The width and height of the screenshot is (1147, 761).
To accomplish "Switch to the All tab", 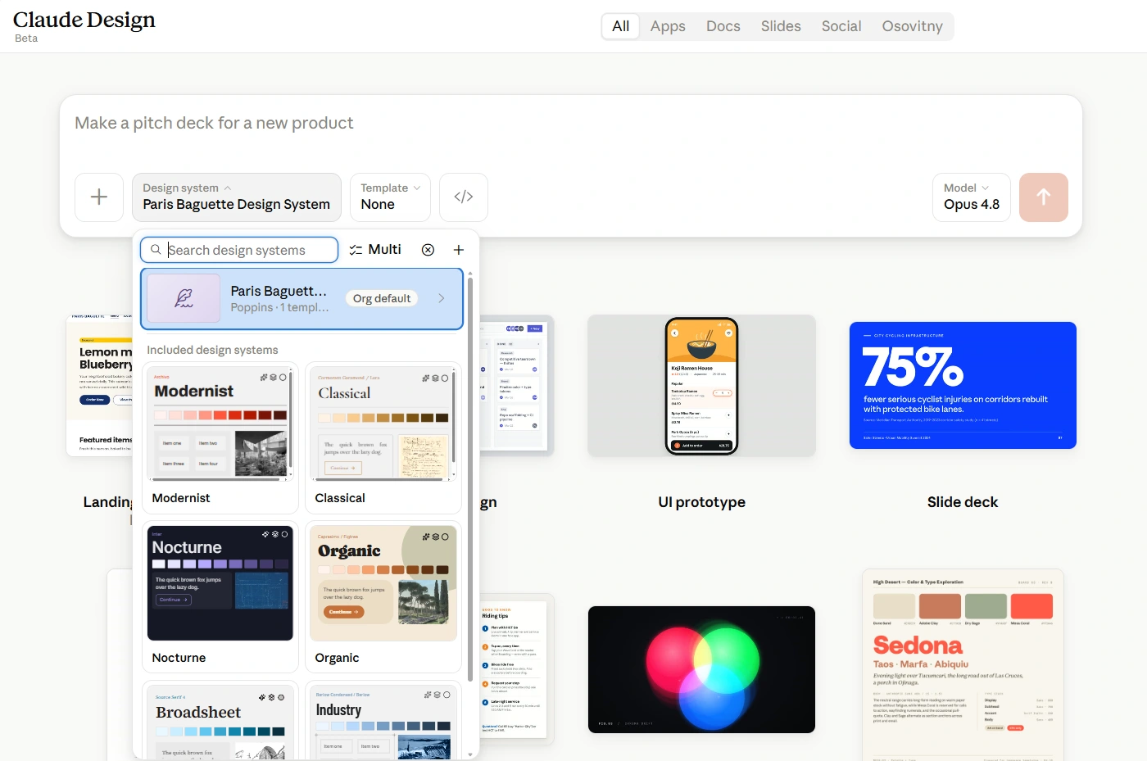I will click(x=621, y=26).
